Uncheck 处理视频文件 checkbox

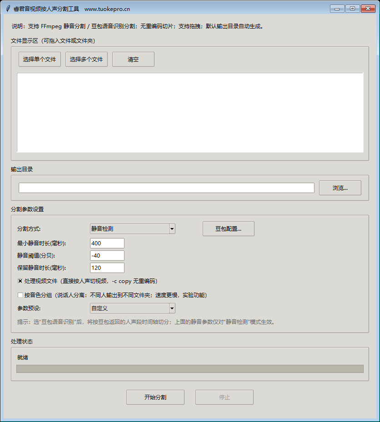[x=20, y=281]
